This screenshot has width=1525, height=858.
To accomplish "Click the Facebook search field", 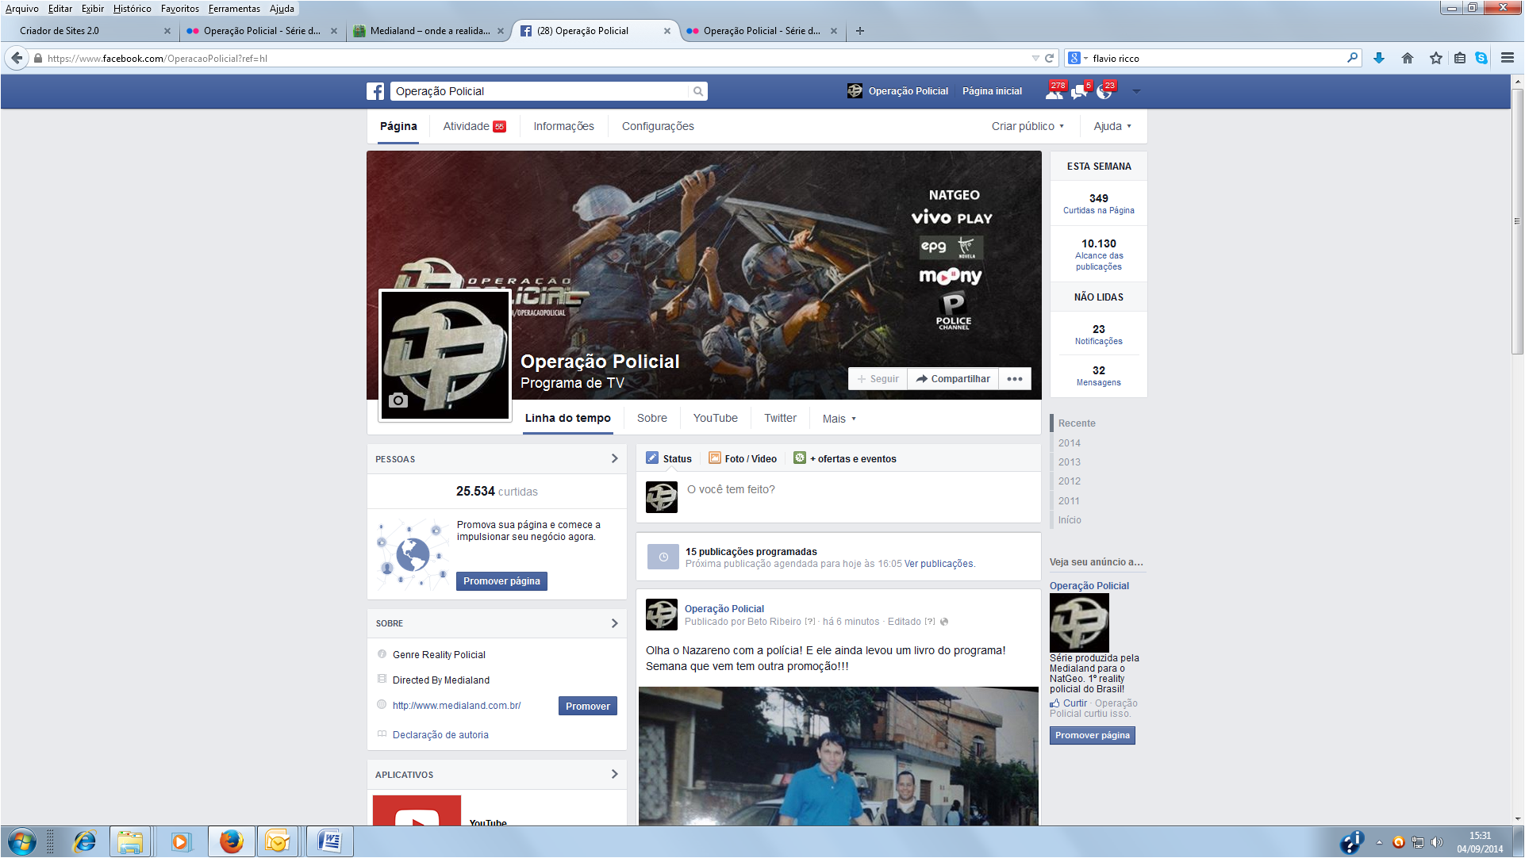I will (x=540, y=91).
